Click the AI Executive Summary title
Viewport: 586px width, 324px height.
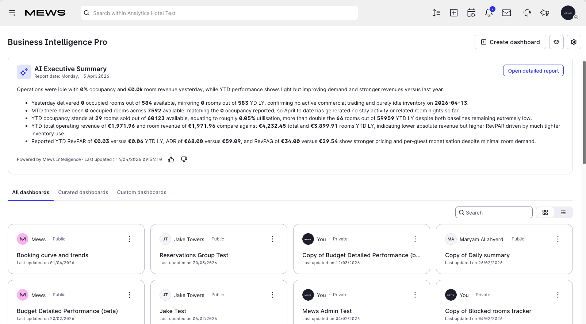pyautogui.click(x=70, y=69)
